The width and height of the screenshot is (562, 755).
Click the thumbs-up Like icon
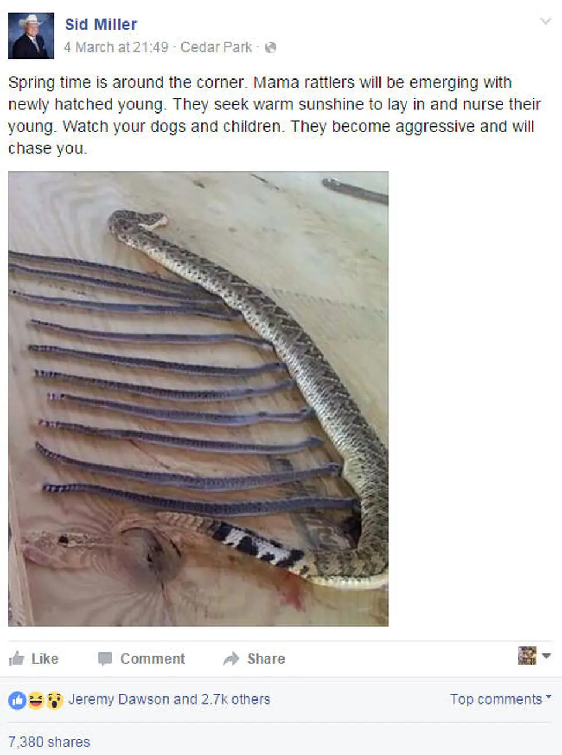(16, 658)
